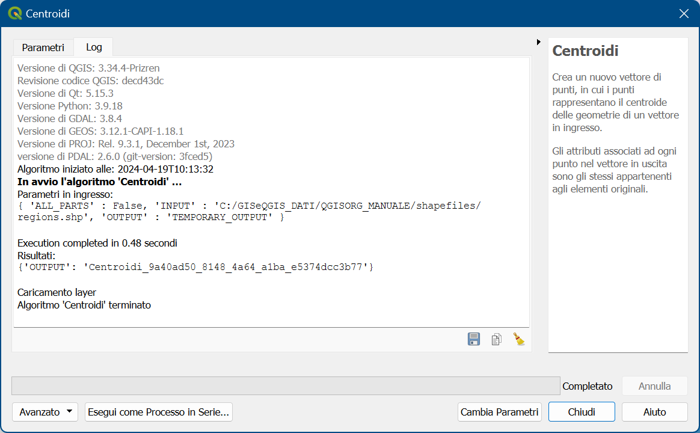Click the Annulla button
The width and height of the screenshot is (700, 433).
(654, 386)
